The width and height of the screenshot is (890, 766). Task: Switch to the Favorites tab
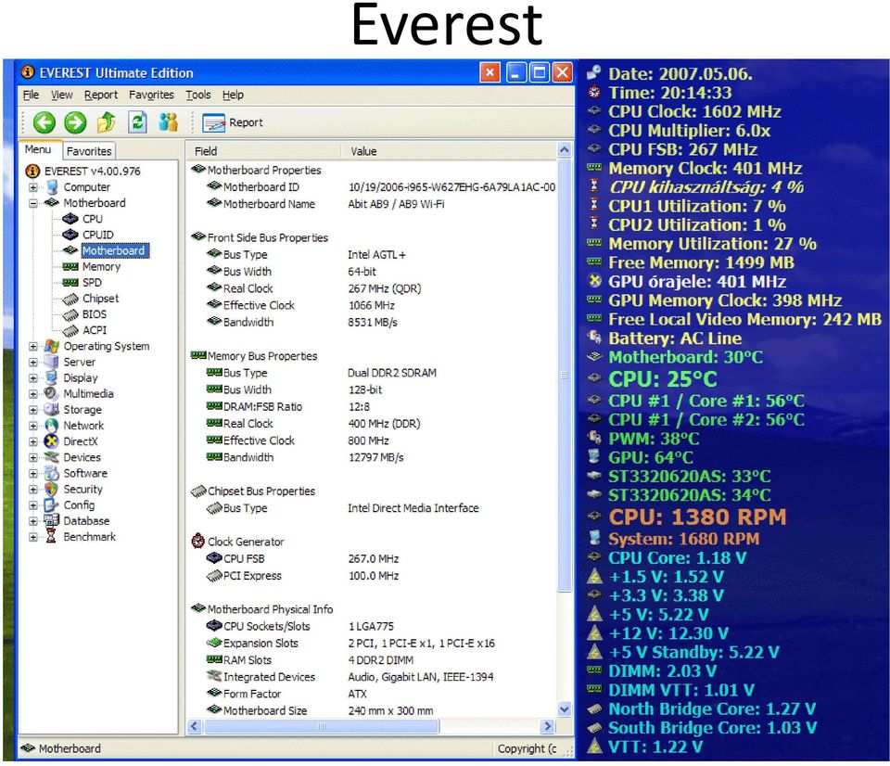coord(89,151)
